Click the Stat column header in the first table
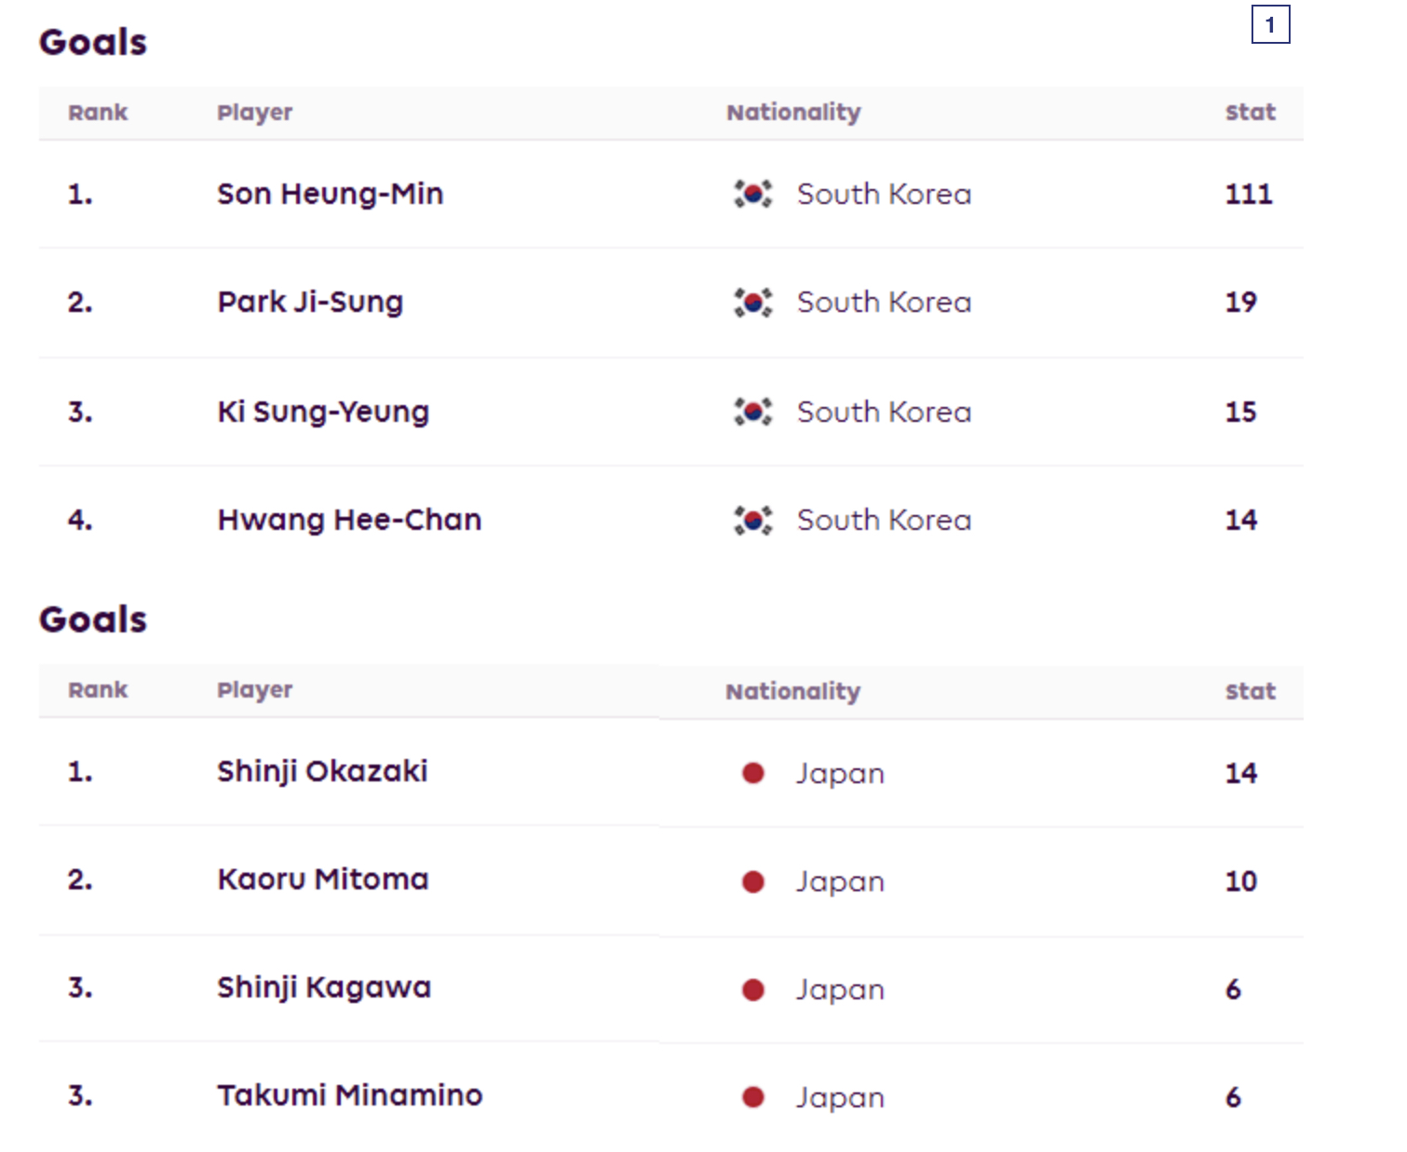This screenshot has width=1407, height=1152. pyautogui.click(x=1250, y=113)
